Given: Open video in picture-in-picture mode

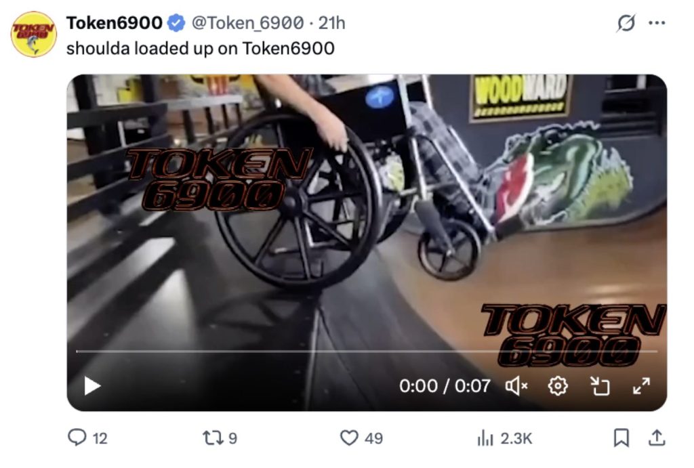Looking at the screenshot, I should tap(600, 386).
